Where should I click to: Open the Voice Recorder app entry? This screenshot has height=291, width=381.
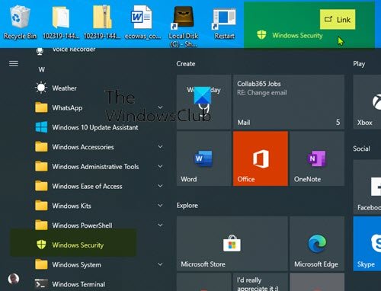click(74, 50)
